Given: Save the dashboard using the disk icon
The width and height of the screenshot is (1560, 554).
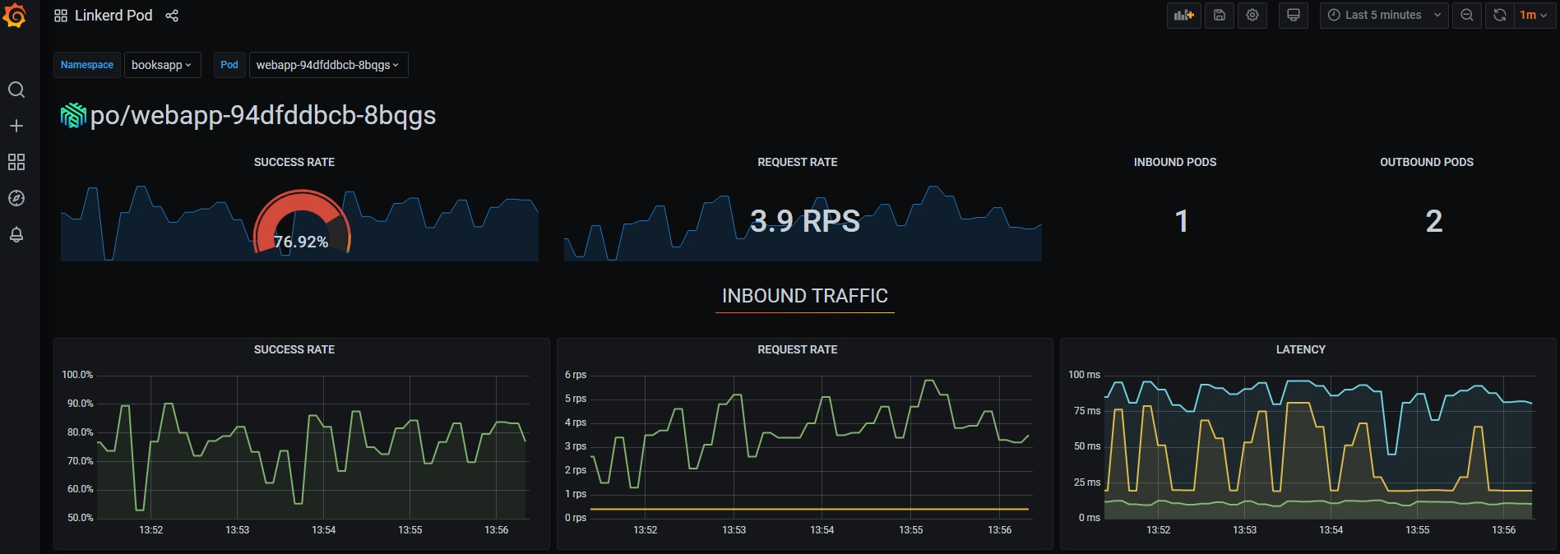Looking at the screenshot, I should (x=1219, y=16).
